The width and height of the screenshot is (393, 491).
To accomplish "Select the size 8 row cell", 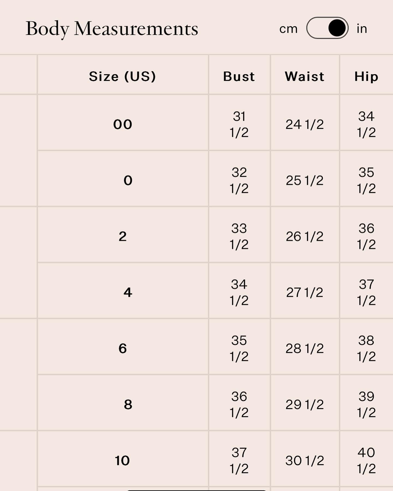I will [123, 404].
